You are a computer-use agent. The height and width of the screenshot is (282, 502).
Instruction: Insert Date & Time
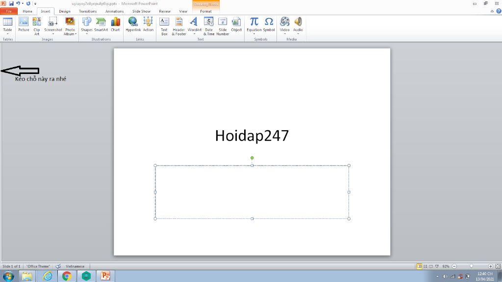click(209, 26)
